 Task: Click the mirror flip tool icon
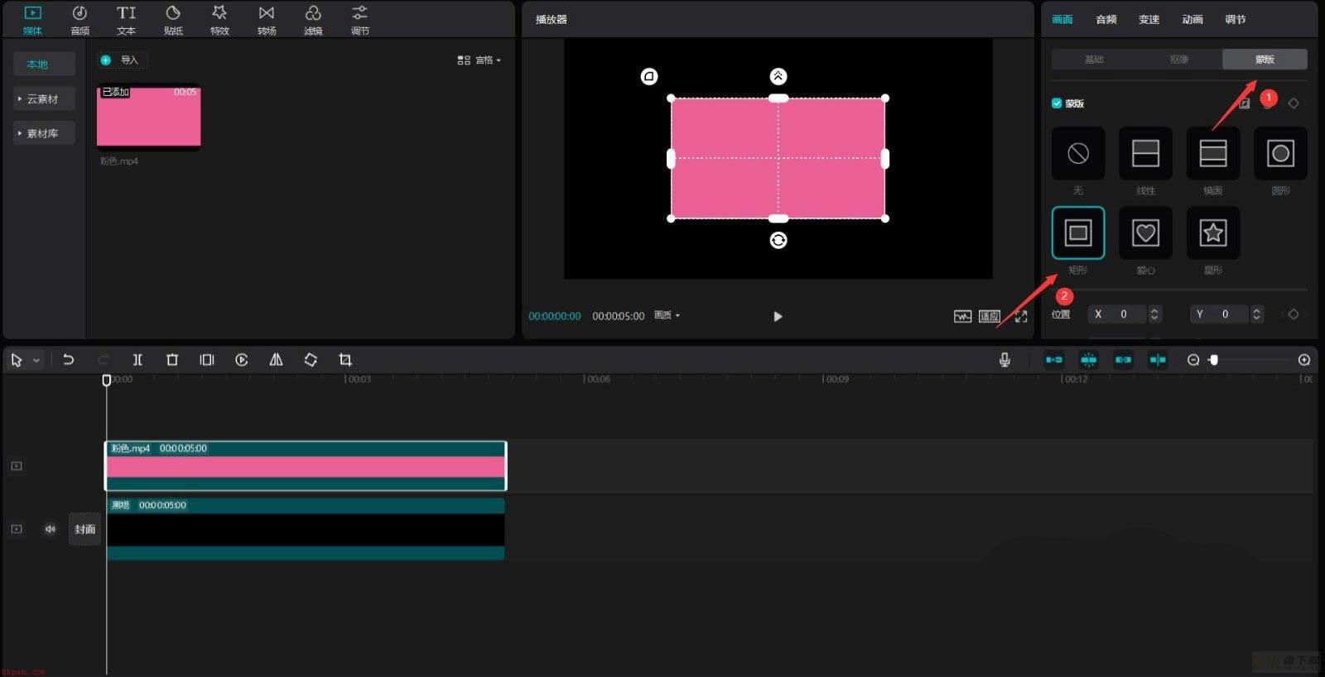click(x=276, y=359)
